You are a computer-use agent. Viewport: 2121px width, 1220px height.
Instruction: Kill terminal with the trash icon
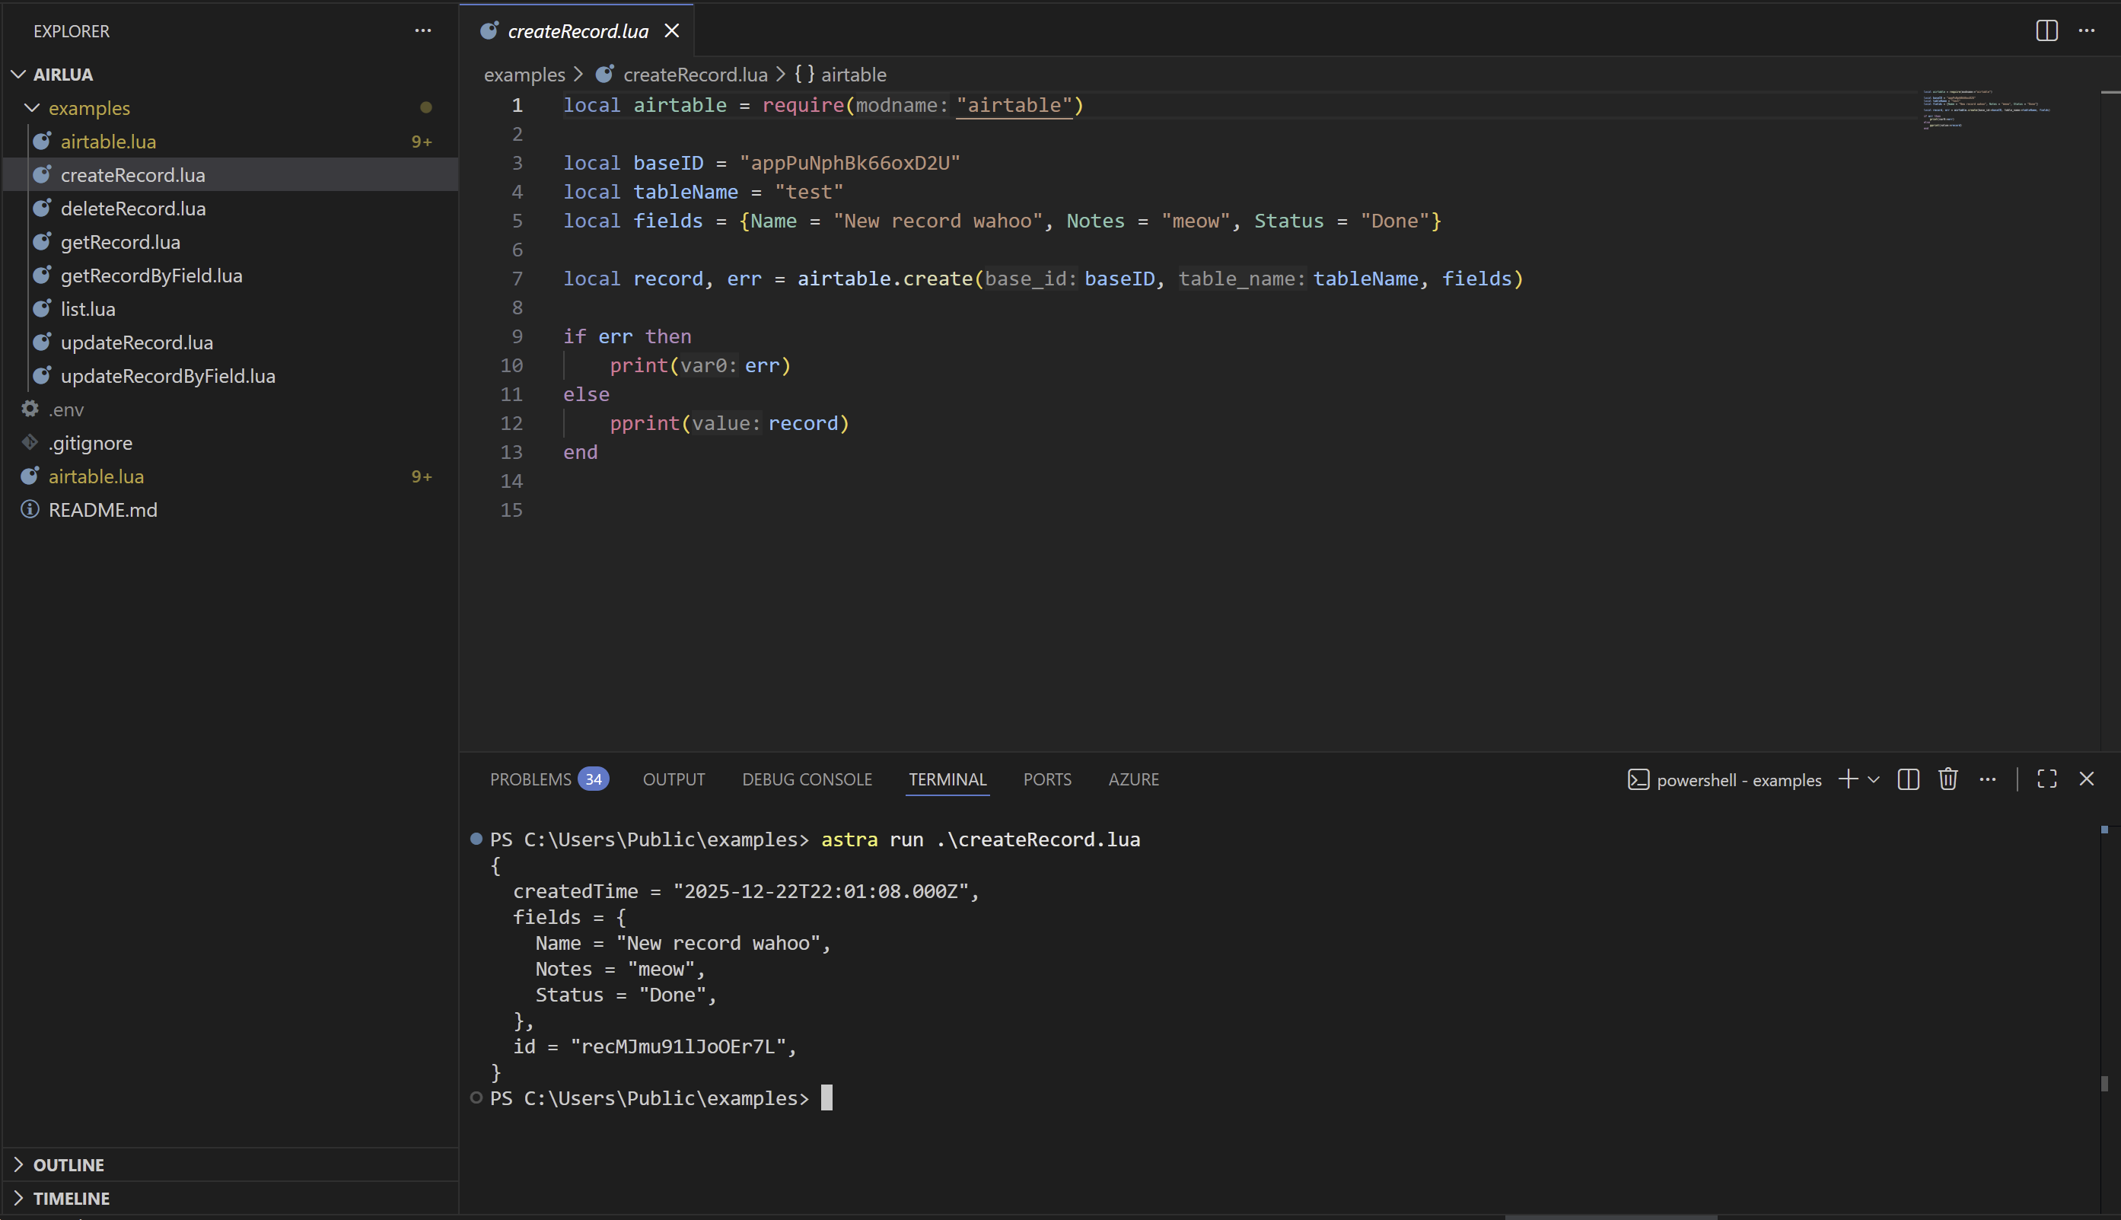coord(1947,779)
